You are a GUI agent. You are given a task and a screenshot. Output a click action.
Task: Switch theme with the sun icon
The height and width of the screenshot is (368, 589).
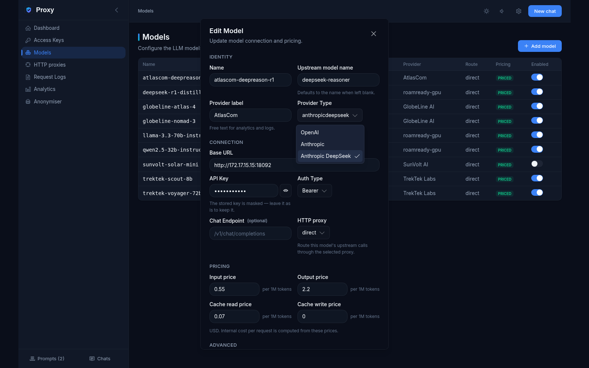coord(486,11)
